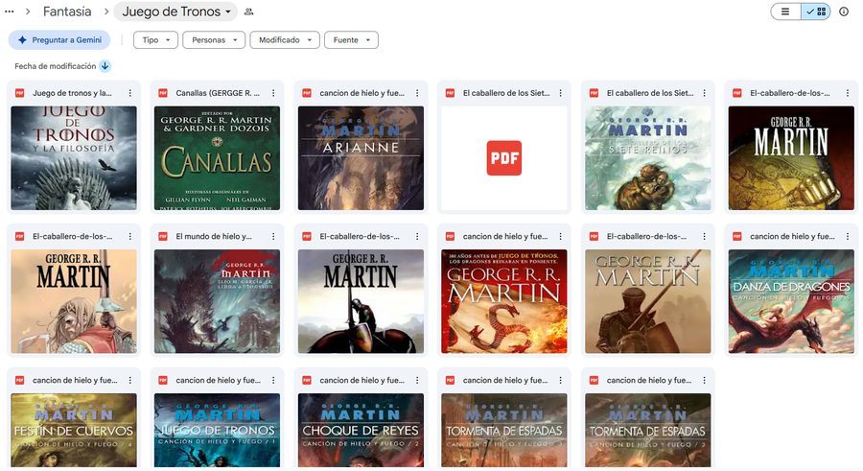The image size is (863, 471).
Task: Click file name 'Juego de tronos y la...'
Action: (x=72, y=93)
